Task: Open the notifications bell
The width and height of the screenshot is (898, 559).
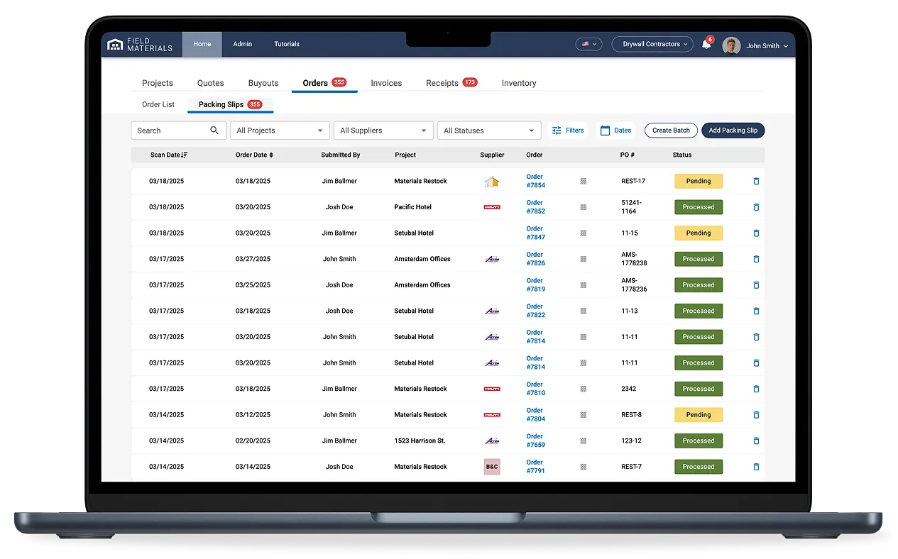Action: click(x=706, y=44)
